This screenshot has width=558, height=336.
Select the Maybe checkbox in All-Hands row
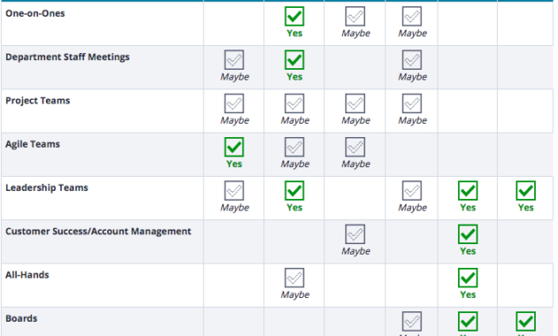tap(294, 278)
